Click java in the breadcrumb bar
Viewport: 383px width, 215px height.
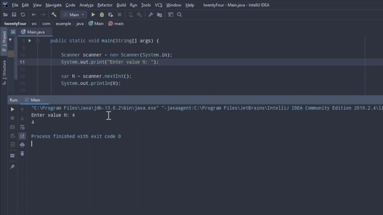[80, 24]
